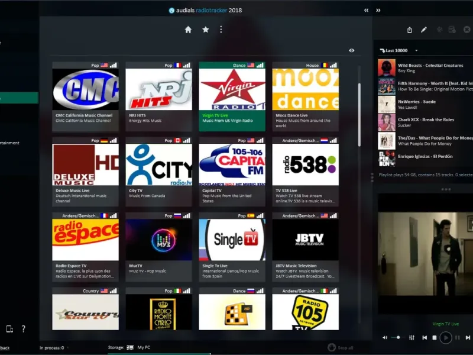This screenshot has width=473, height=355.
Task: Expand panel with right double chevron
Action: pyautogui.click(x=378, y=10)
